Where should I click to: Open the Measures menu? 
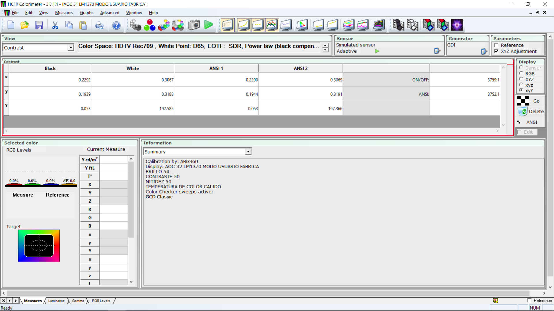pos(64,13)
